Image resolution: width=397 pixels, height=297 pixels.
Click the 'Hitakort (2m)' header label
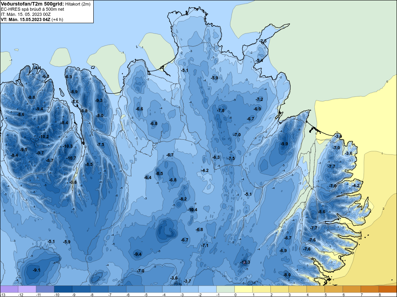point(78,4)
